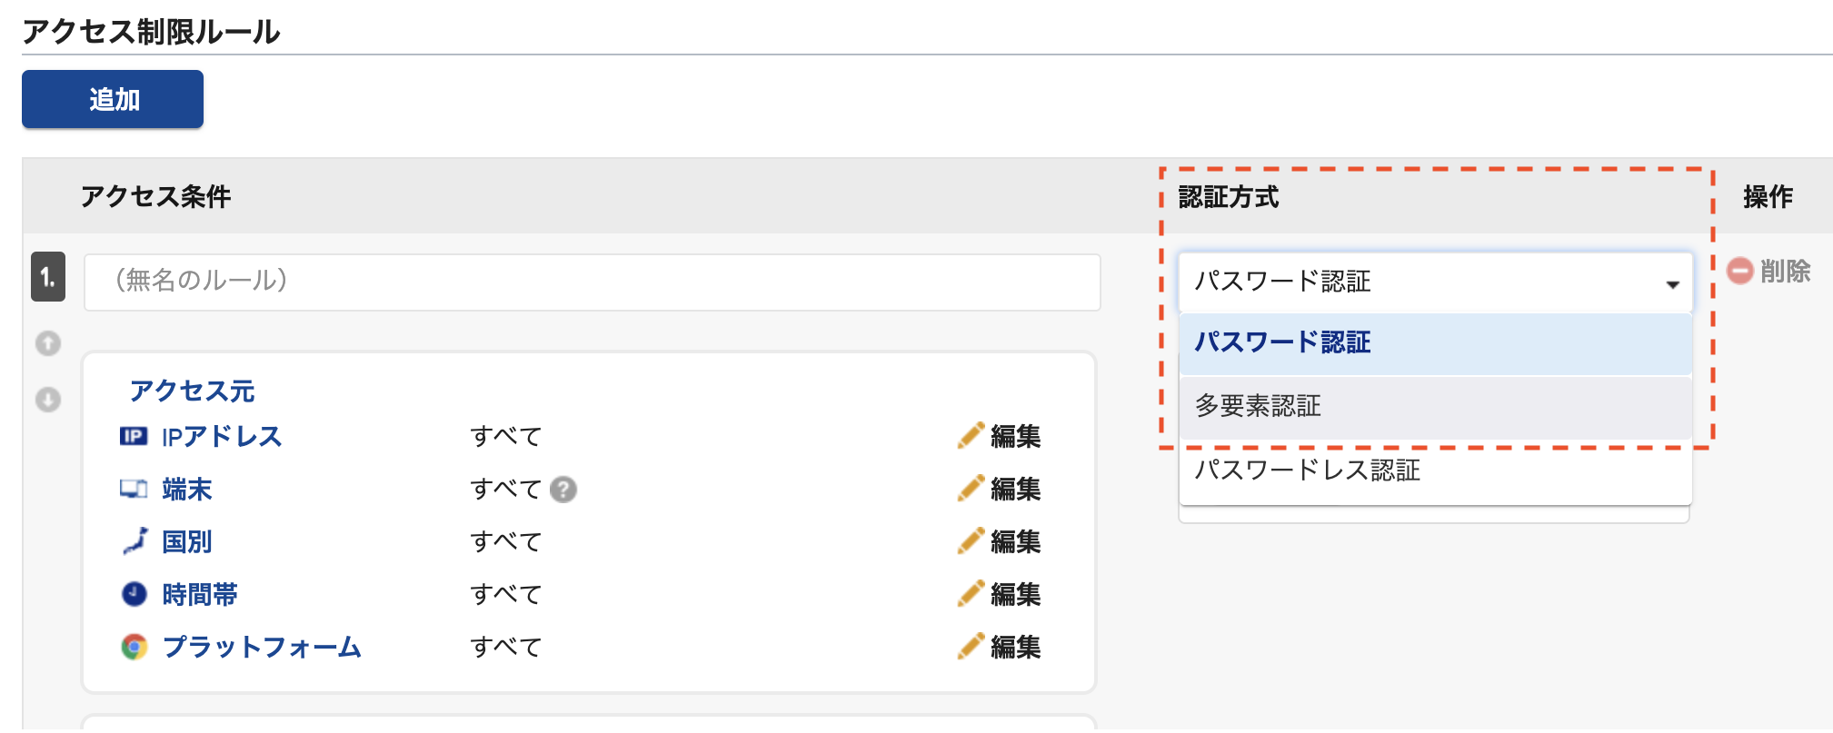Click the IP icon beside IPアドレス
Screen dimensions: 1833x733
point(134,436)
